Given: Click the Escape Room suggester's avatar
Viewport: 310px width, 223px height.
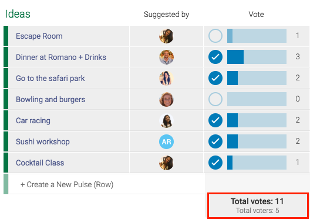Looking at the screenshot, I should [166, 36].
